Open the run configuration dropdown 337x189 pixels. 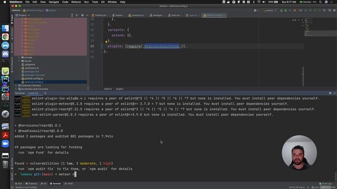(x=270, y=10)
